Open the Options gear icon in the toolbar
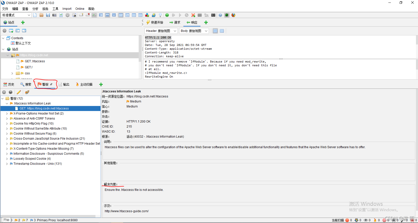The height and width of the screenshot is (223, 418). 68,15
